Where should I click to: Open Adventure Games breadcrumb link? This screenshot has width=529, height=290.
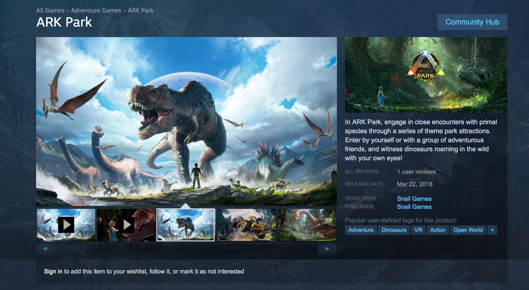point(96,10)
